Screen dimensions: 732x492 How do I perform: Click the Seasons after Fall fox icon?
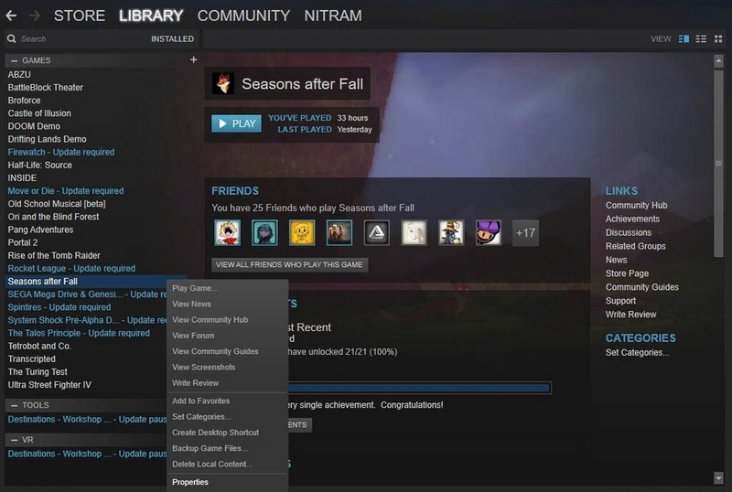[x=223, y=83]
